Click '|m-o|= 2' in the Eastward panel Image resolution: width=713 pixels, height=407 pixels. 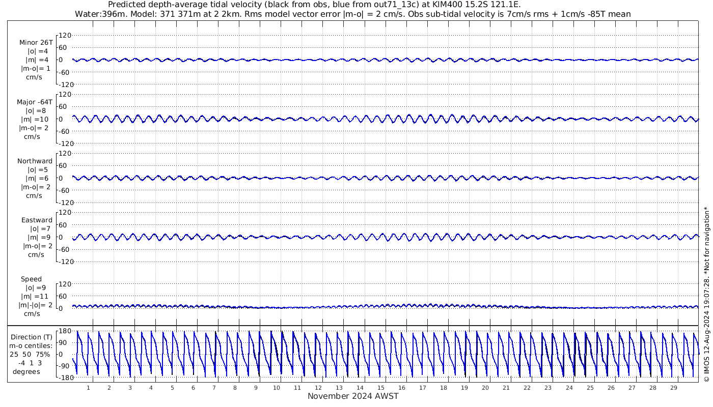(x=37, y=246)
